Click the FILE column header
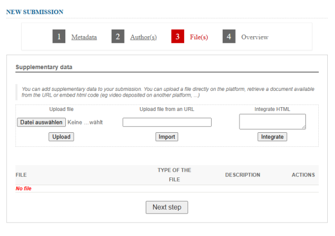The width and height of the screenshot is (335, 236). [21, 175]
